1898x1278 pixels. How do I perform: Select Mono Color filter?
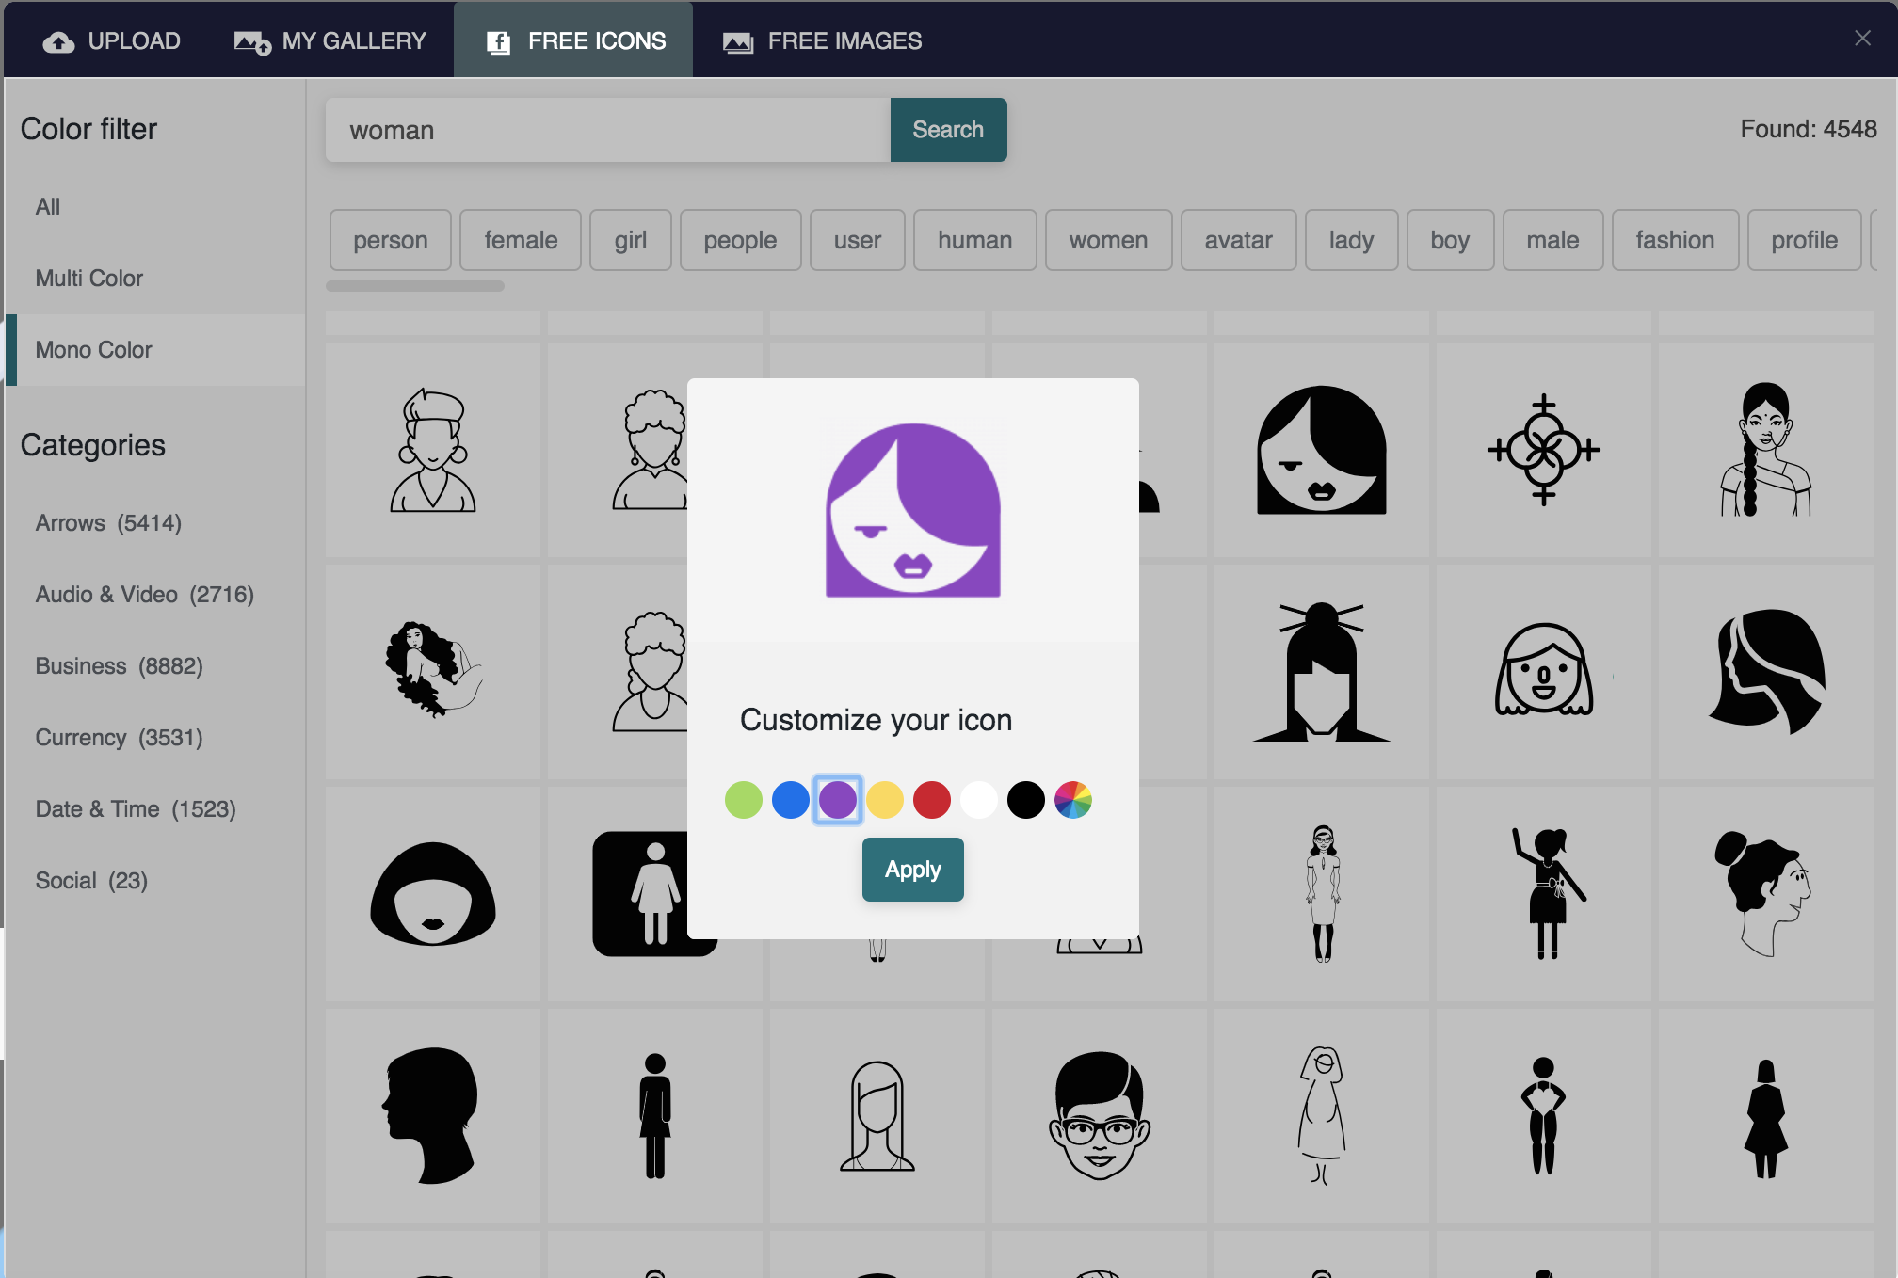(155, 350)
